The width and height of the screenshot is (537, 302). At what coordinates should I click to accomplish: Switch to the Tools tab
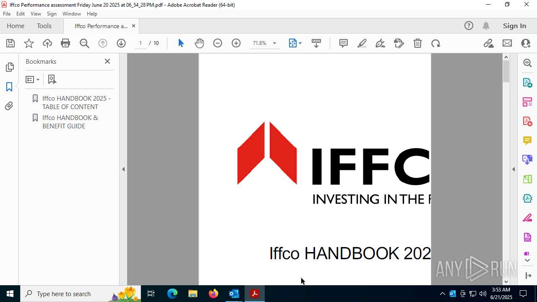pos(44,26)
